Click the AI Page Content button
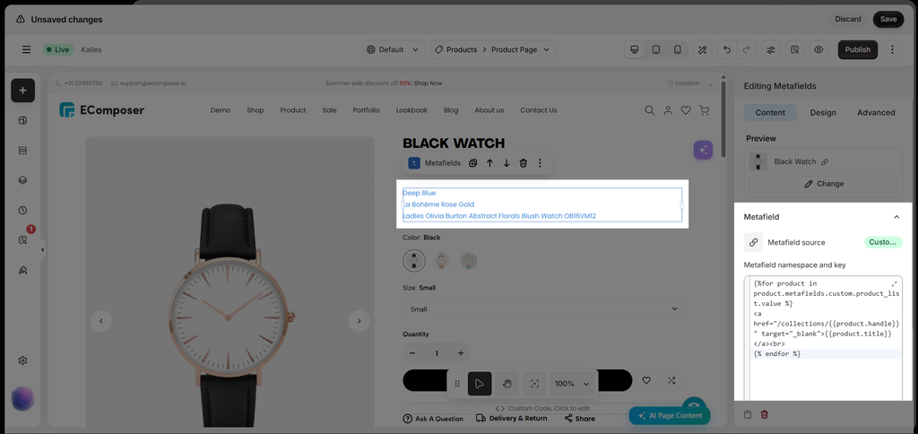The width and height of the screenshot is (918, 434). coord(669,416)
